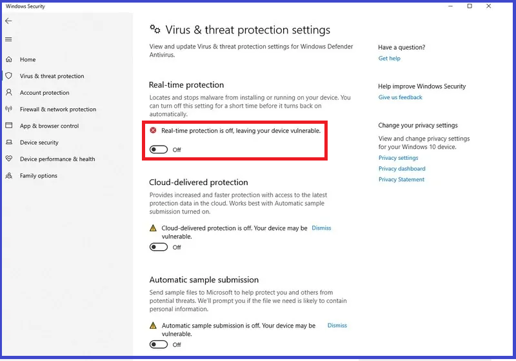Click the back arrow icon

[8, 21]
